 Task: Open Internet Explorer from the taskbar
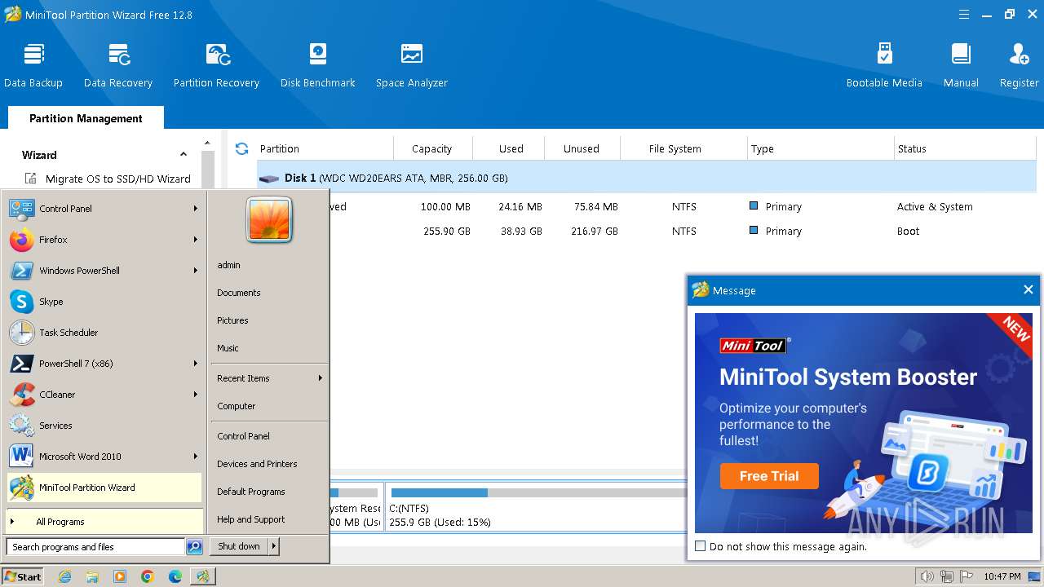[x=65, y=576]
